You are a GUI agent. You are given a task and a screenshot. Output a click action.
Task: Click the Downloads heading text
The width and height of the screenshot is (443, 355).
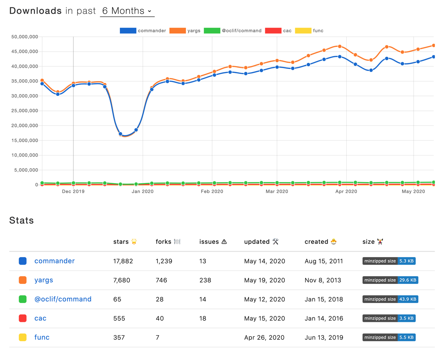36,11
